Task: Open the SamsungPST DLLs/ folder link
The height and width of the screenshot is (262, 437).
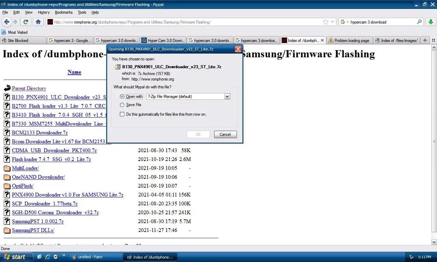Action: [33, 230]
